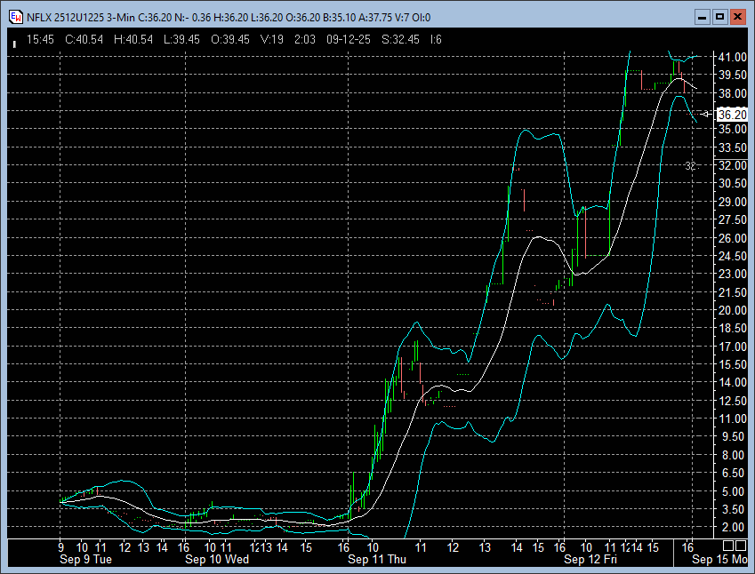
Task: Click the highlighted 36.20 current price label
Action: (732, 115)
